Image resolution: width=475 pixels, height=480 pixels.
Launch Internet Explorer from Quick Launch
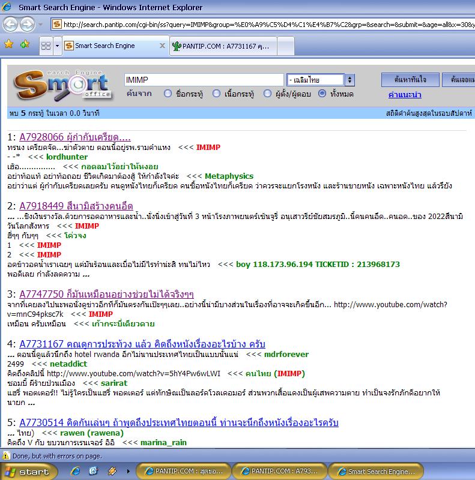[x=76, y=471]
